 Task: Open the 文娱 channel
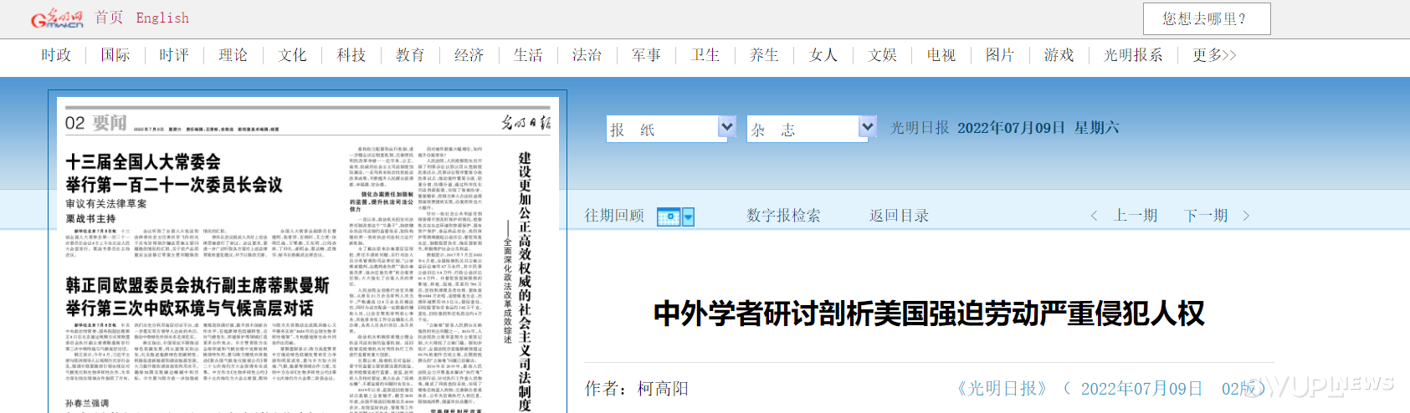[883, 55]
